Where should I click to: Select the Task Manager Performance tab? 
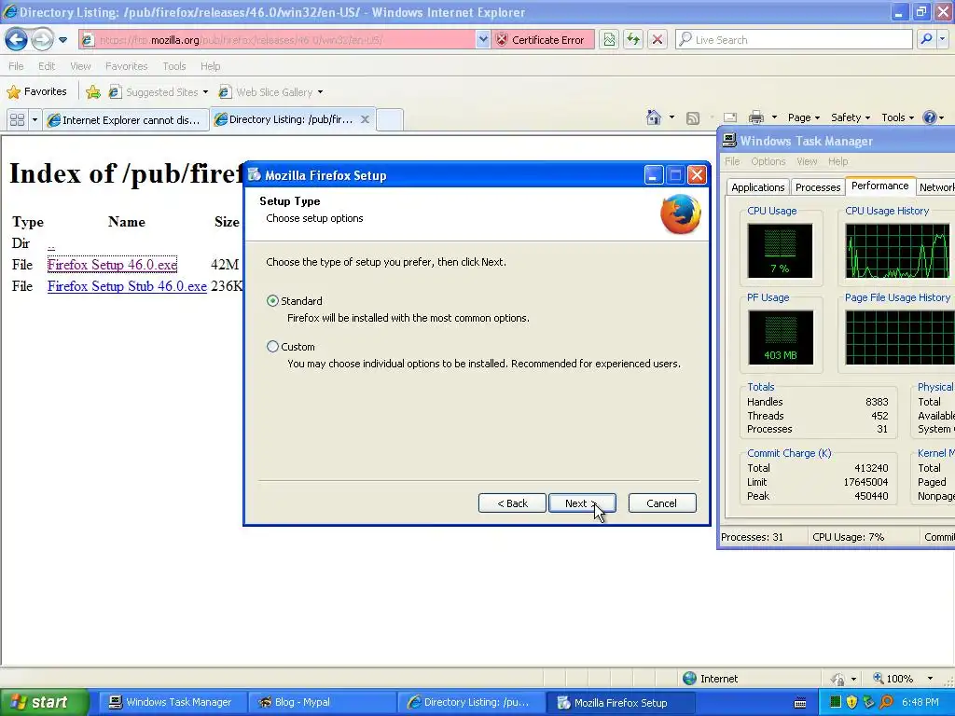pyautogui.click(x=879, y=186)
